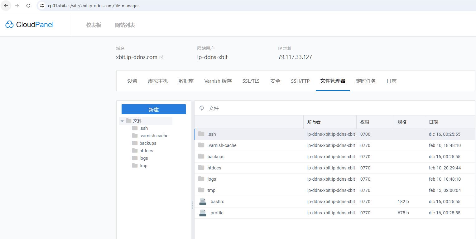Click 675 b size value

coord(403,213)
